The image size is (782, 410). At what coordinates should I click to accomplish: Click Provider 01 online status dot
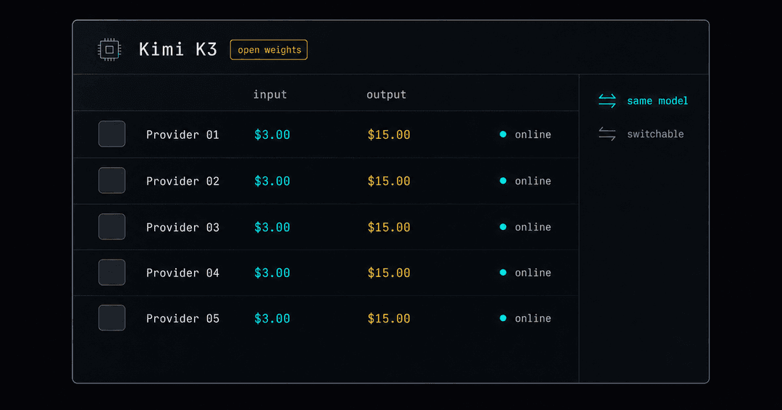(503, 134)
